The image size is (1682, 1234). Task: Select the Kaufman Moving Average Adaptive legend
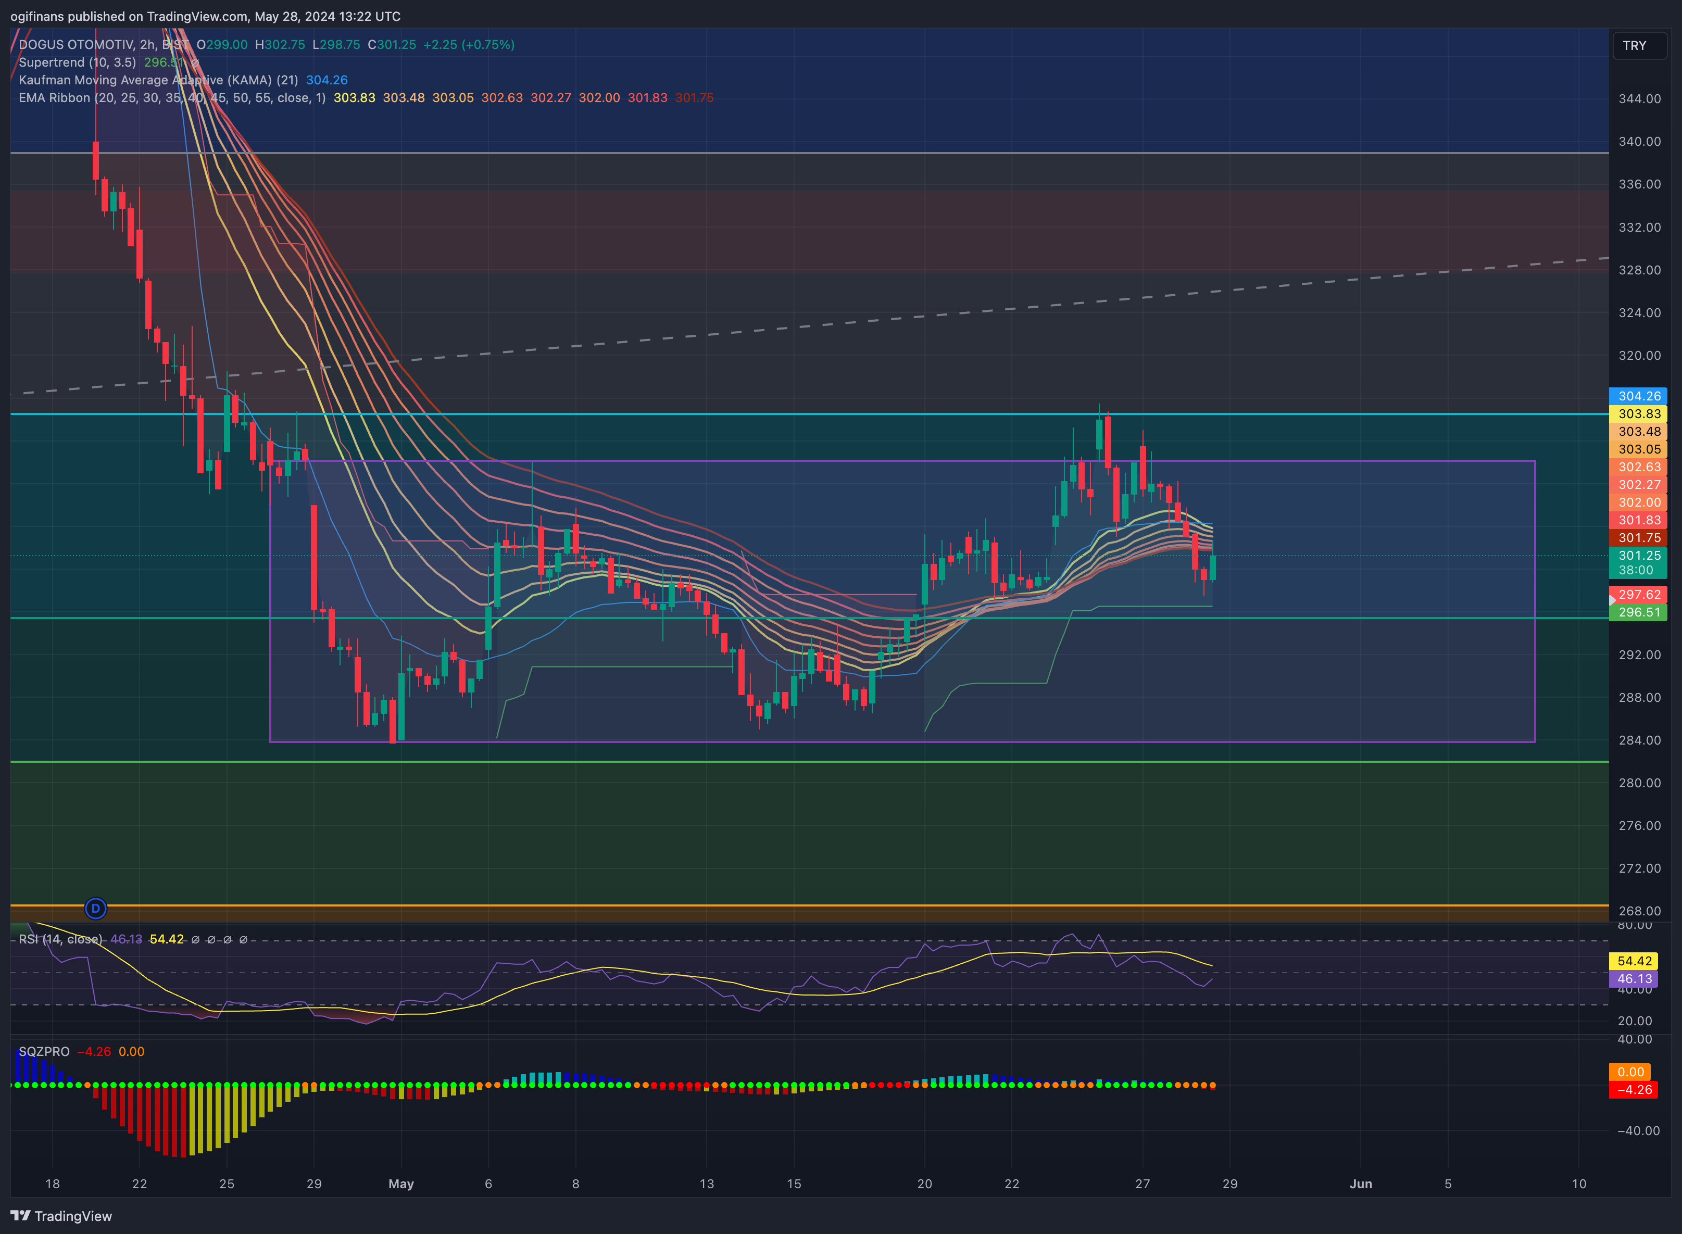click(158, 80)
